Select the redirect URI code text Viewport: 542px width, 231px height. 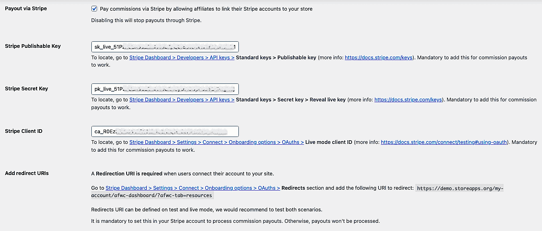(297, 192)
